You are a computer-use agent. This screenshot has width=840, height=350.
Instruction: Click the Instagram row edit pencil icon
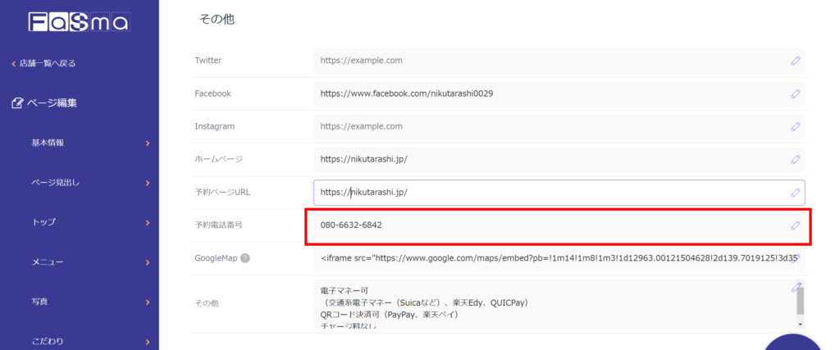[x=795, y=127]
